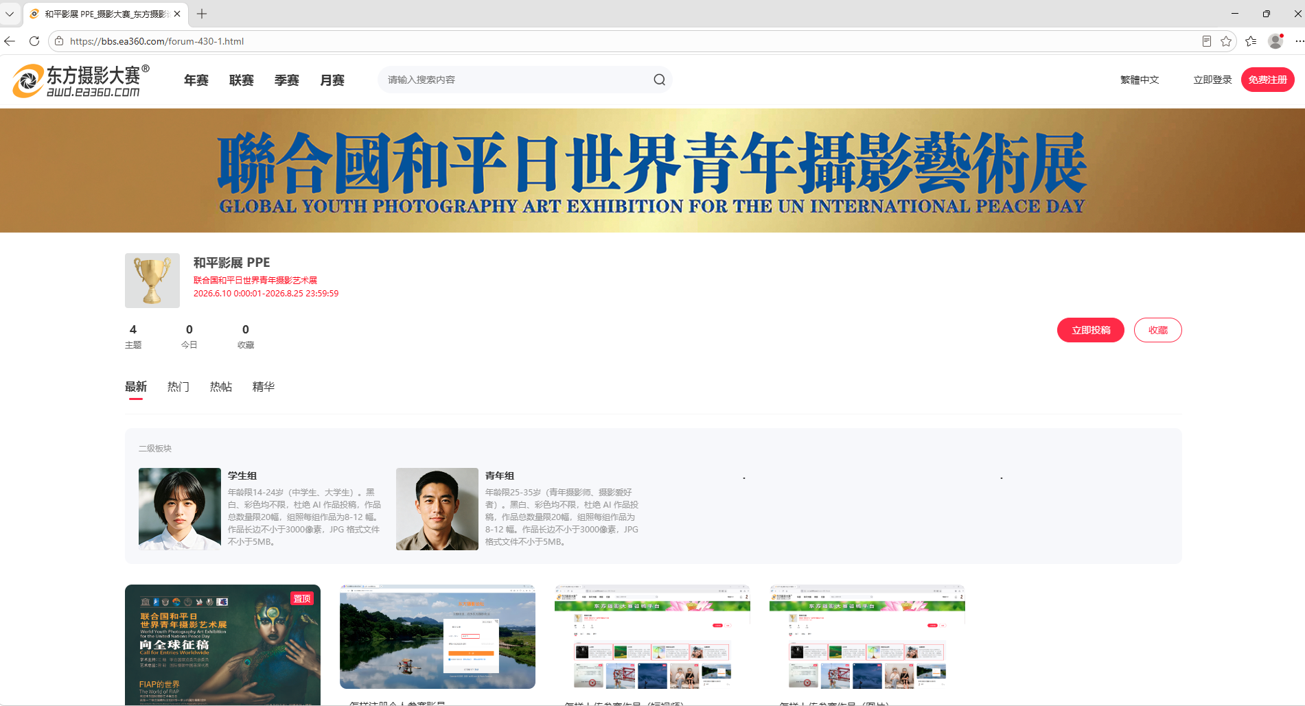1305x706 pixels.
Task: Click the 今日 count label
Action: [189, 345]
